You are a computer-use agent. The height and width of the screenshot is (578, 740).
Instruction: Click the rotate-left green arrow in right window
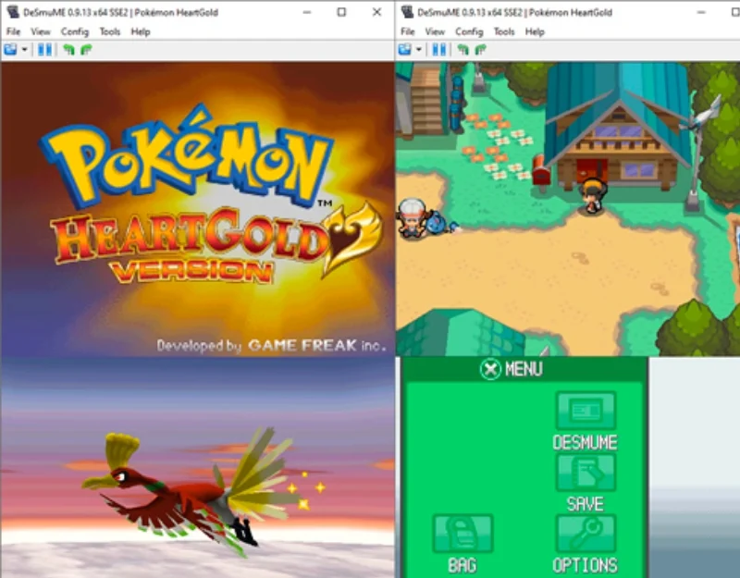tap(463, 49)
